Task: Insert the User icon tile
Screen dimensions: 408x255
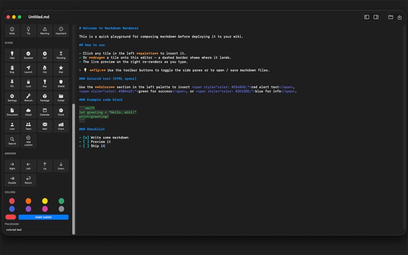Action: pyautogui.click(x=12, y=126)
